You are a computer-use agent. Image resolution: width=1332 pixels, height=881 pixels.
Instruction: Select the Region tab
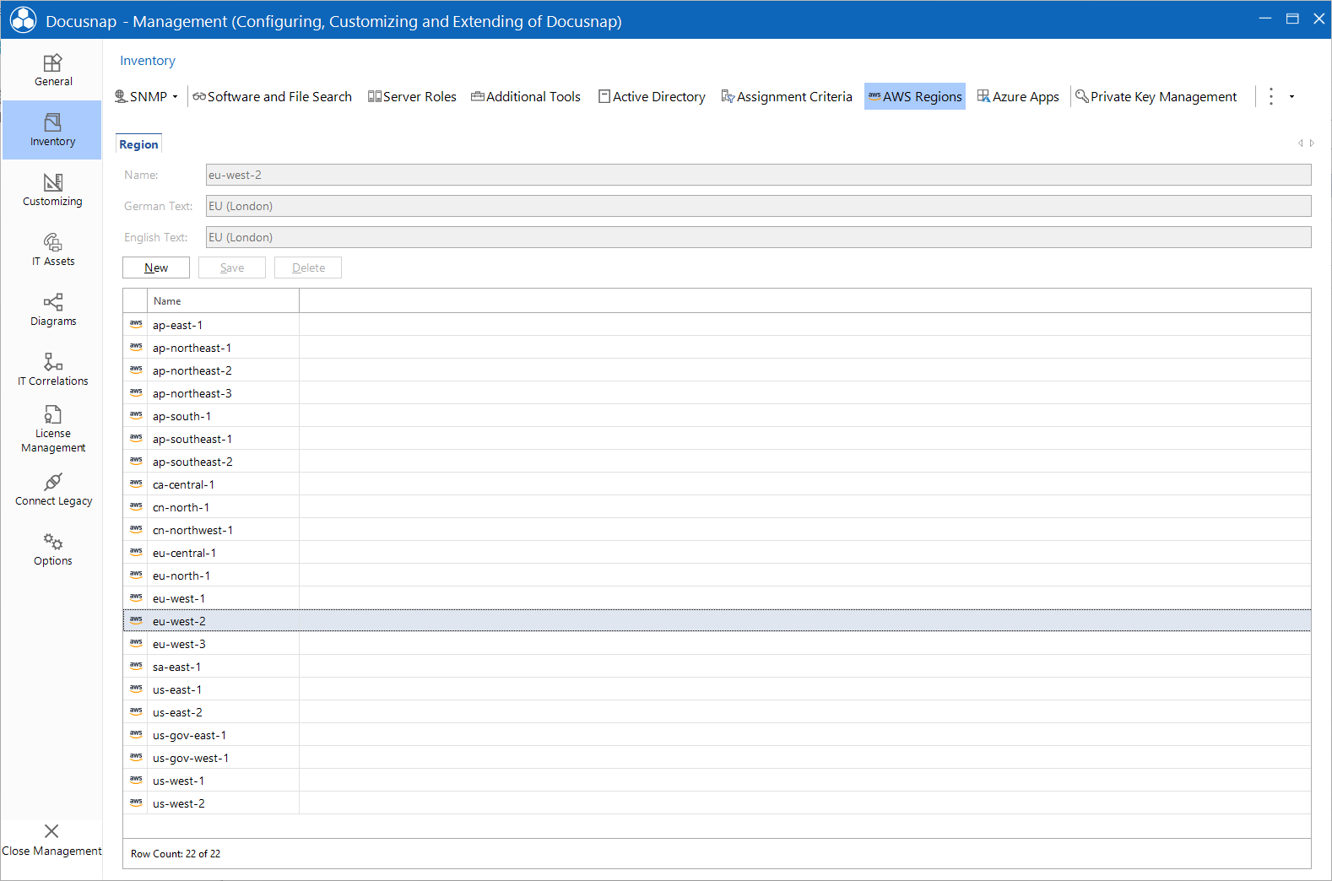pyautogui.click(x=138, y=144)
